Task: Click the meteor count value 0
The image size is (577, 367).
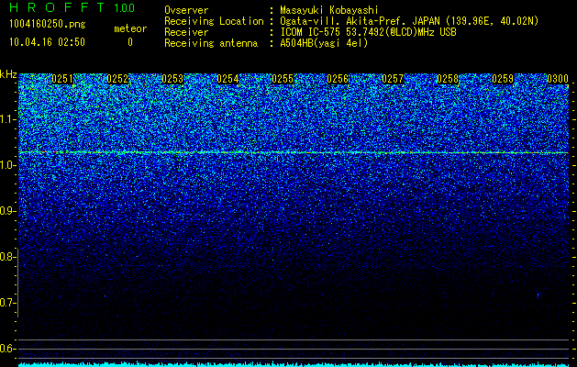Action: (x=130, y=42)
